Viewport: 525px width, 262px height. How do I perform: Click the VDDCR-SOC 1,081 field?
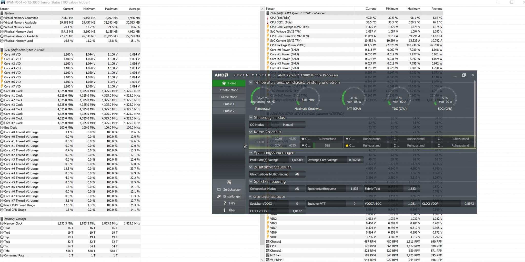tap(392, 204)
